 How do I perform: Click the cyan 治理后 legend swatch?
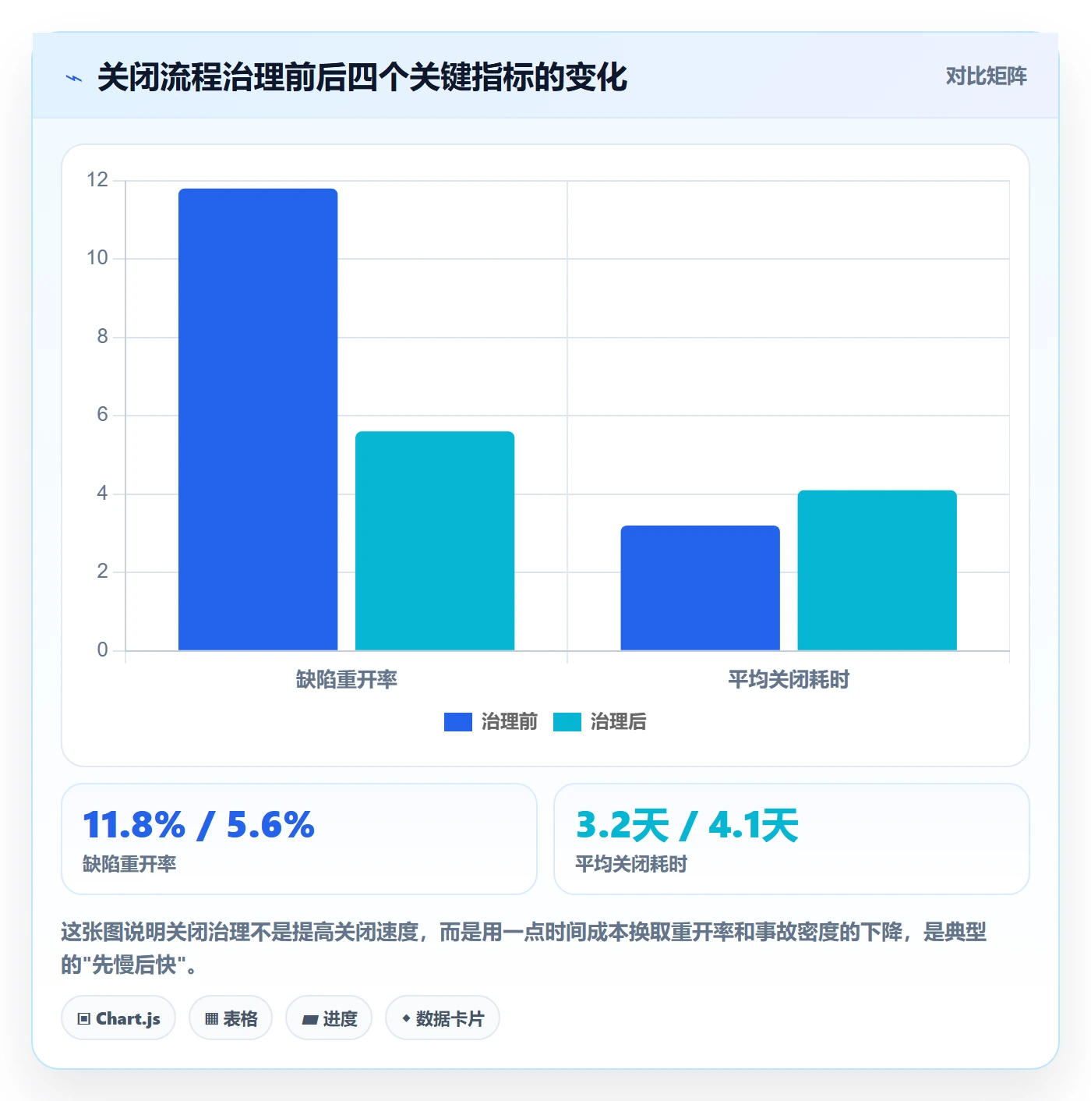tap(567, 722)
